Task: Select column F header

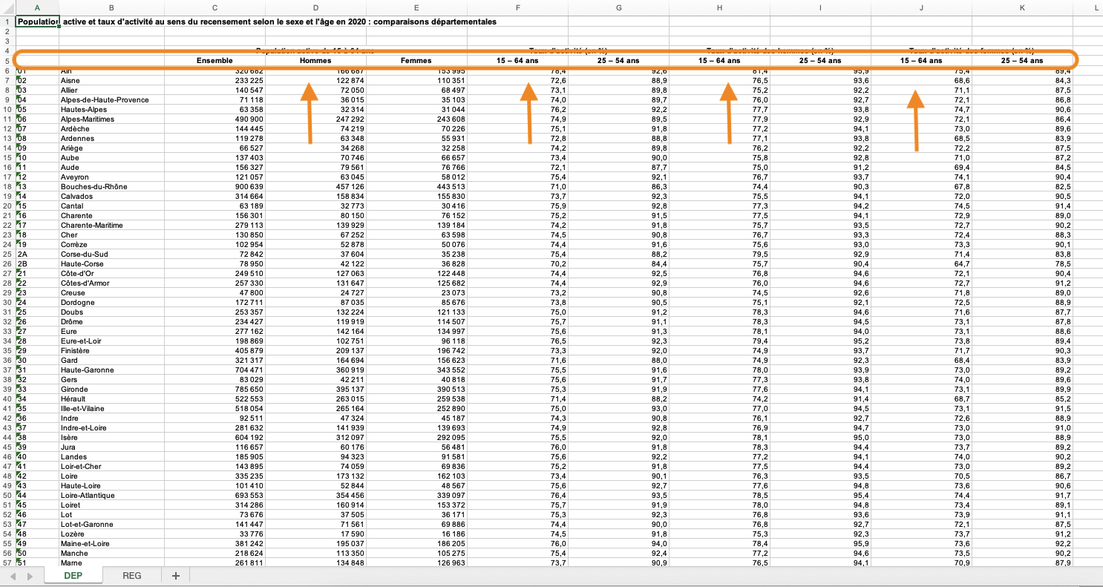Action: [x=517, y=7]
